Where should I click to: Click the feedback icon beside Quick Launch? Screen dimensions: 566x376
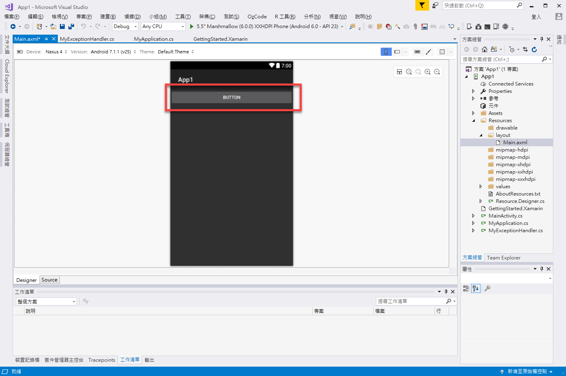pos(435,5)
